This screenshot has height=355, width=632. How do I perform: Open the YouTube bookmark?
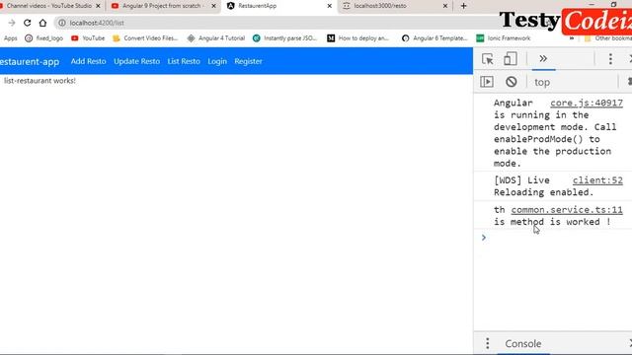88,38
